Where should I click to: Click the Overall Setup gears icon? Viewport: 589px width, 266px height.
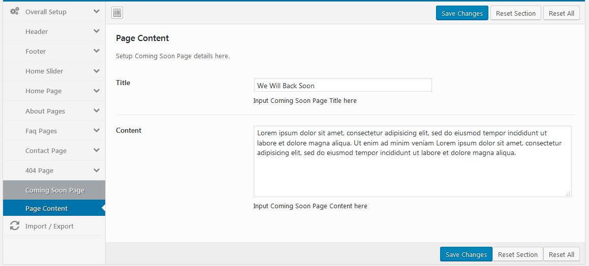point(15,11)
